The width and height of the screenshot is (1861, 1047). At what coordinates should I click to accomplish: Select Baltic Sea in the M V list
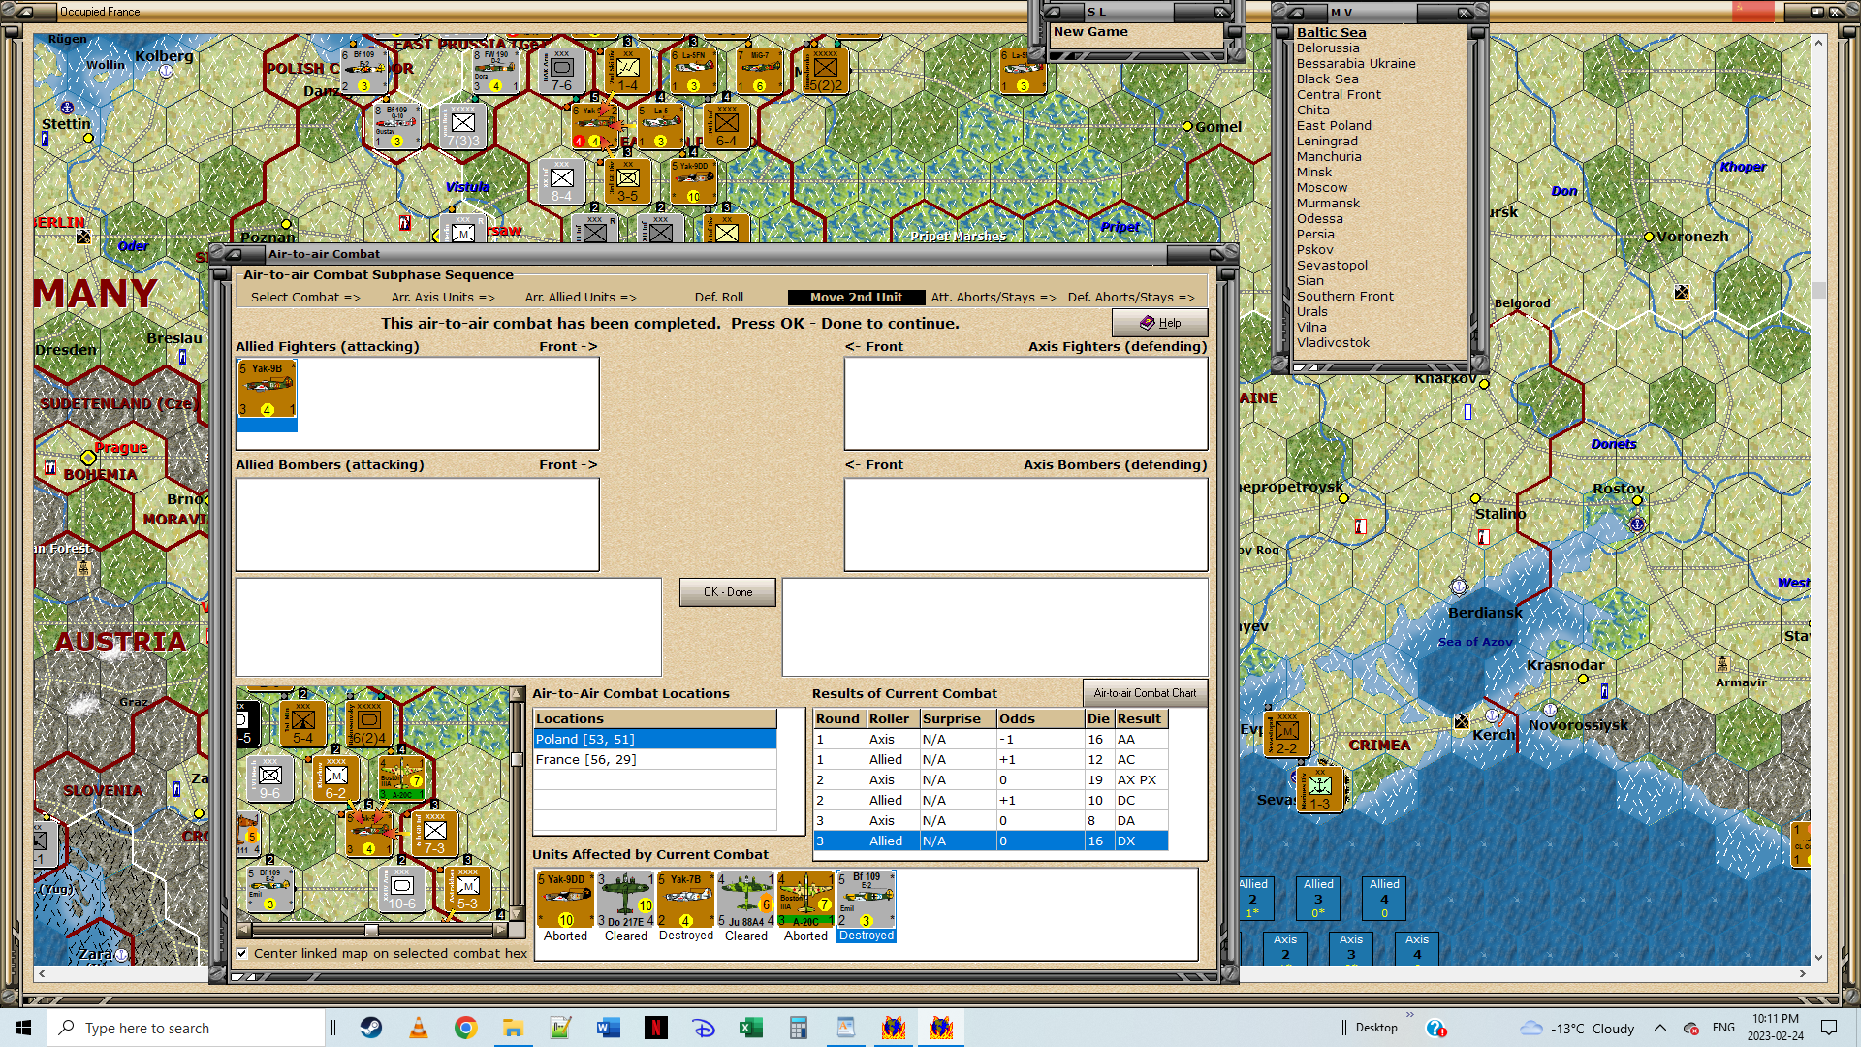1331,32
